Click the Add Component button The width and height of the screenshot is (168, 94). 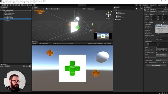[x=156, y=66]
